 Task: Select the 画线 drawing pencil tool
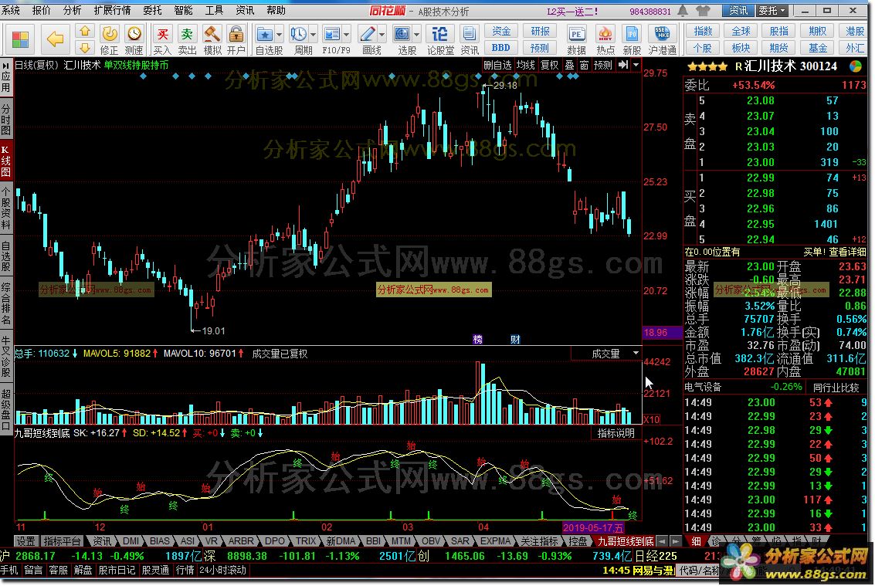368,35
